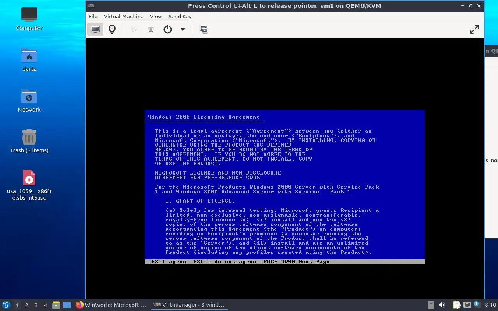Open the View menu
Screen dimensions: 498x311
(156, 16)
